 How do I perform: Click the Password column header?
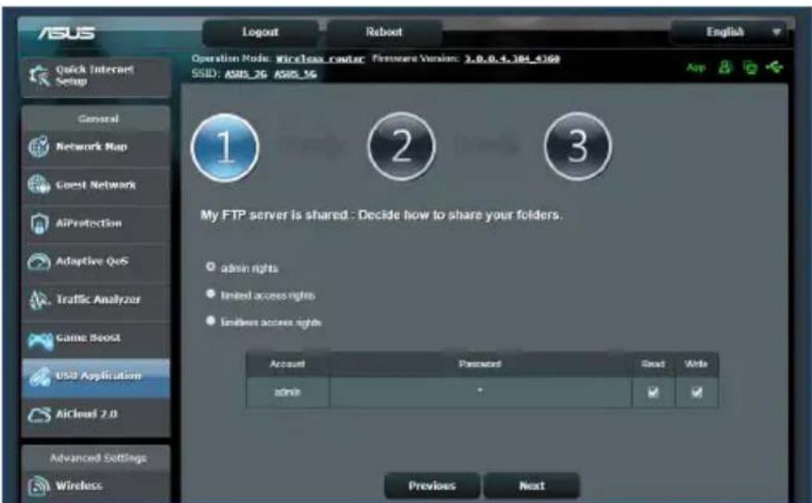[480, 364]
